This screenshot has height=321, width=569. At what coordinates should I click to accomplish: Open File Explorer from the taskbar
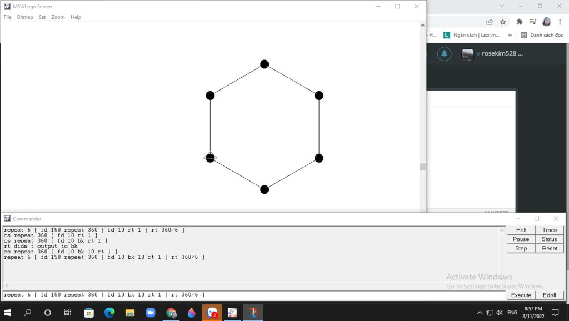(129, 312)
